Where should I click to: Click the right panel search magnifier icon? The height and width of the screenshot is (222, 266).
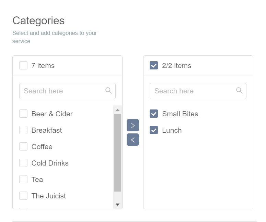[239, 90]
